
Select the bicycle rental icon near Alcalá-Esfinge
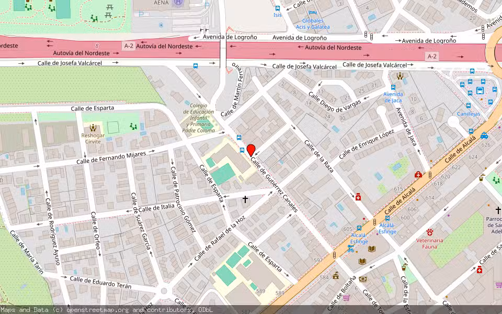(350, 249)
